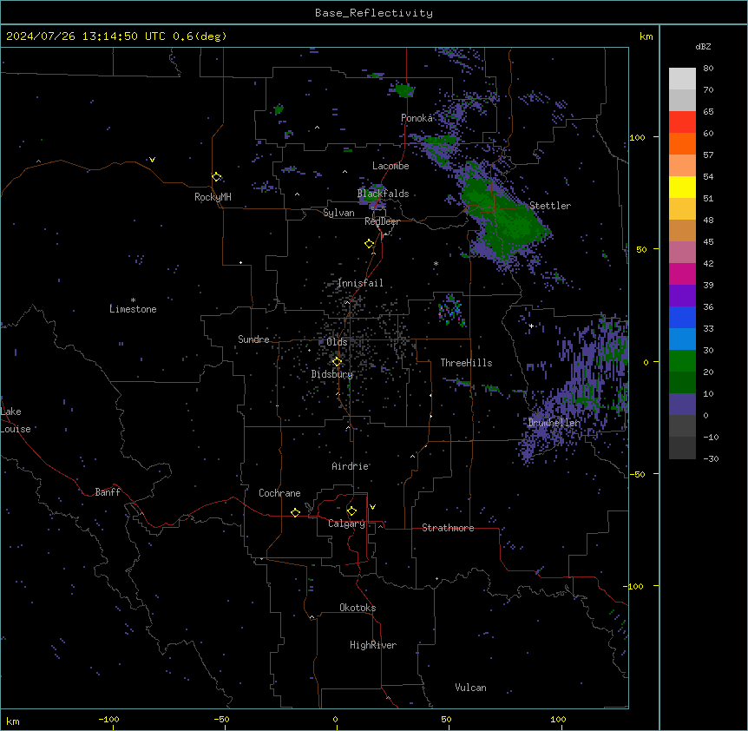Click the yellow diamond marker above Calgary label
The width and height of the screenshot is (748, 731).
(351, 511)
